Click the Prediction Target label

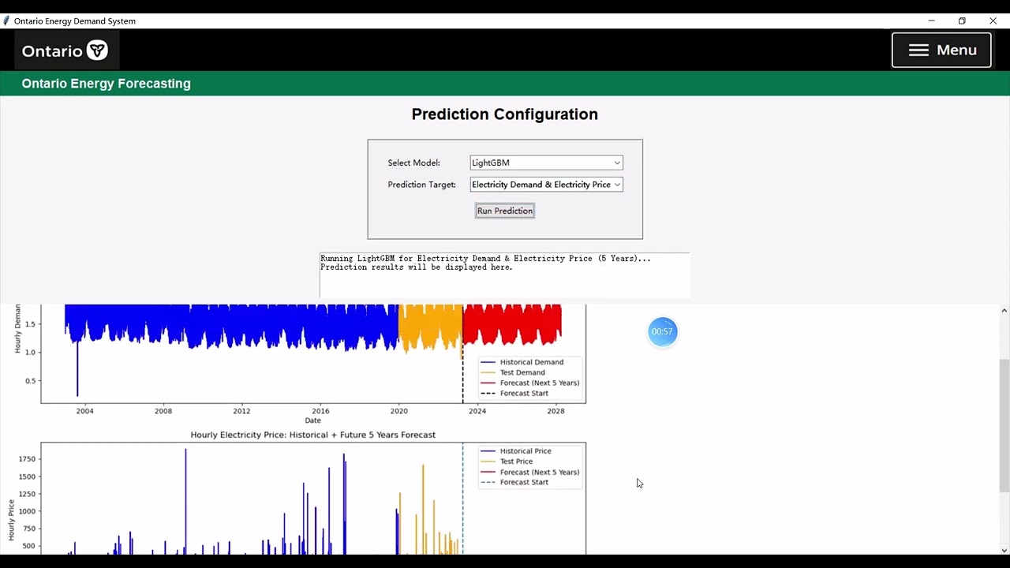click(421, 185)
